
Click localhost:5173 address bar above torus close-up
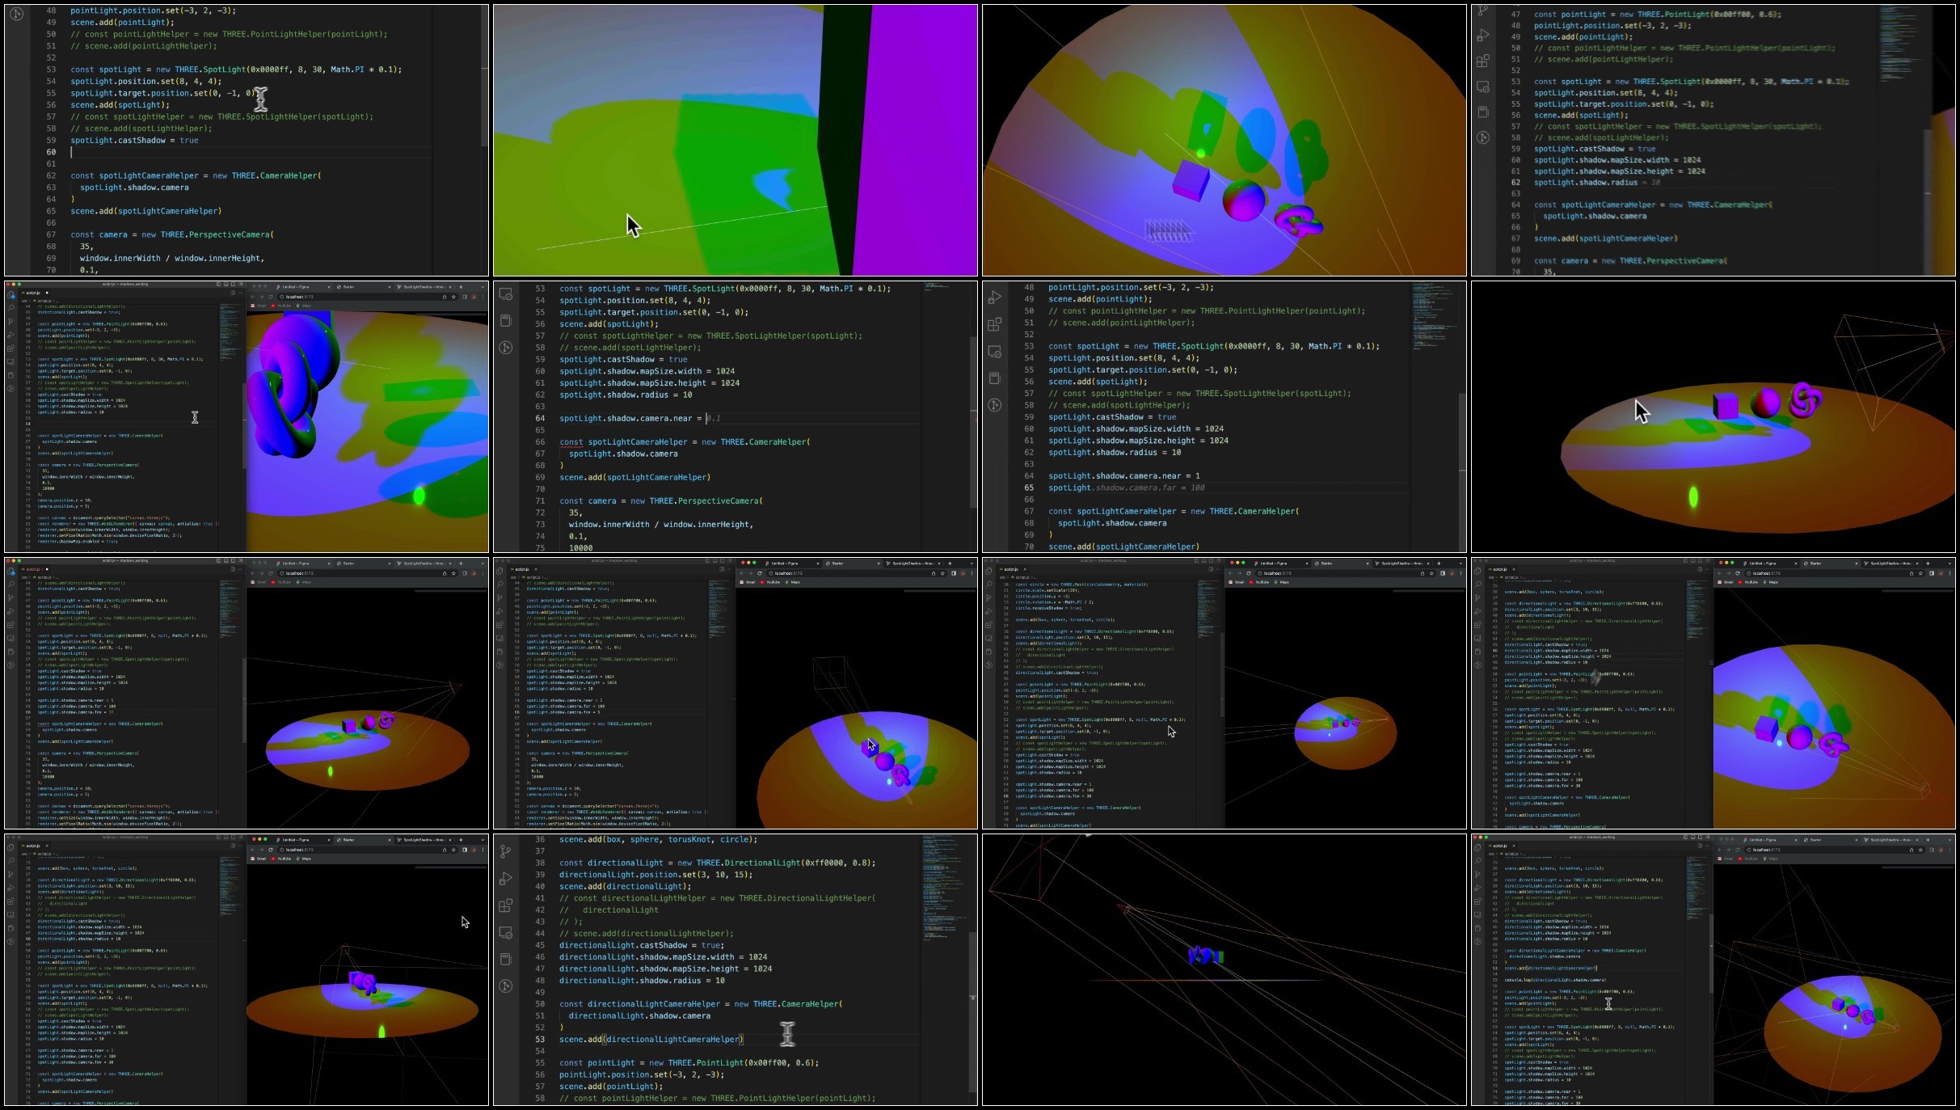(368, 297)
